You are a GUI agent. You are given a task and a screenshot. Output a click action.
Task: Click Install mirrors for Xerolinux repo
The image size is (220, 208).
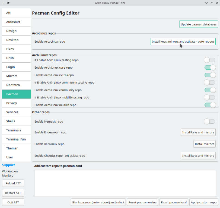205,144
